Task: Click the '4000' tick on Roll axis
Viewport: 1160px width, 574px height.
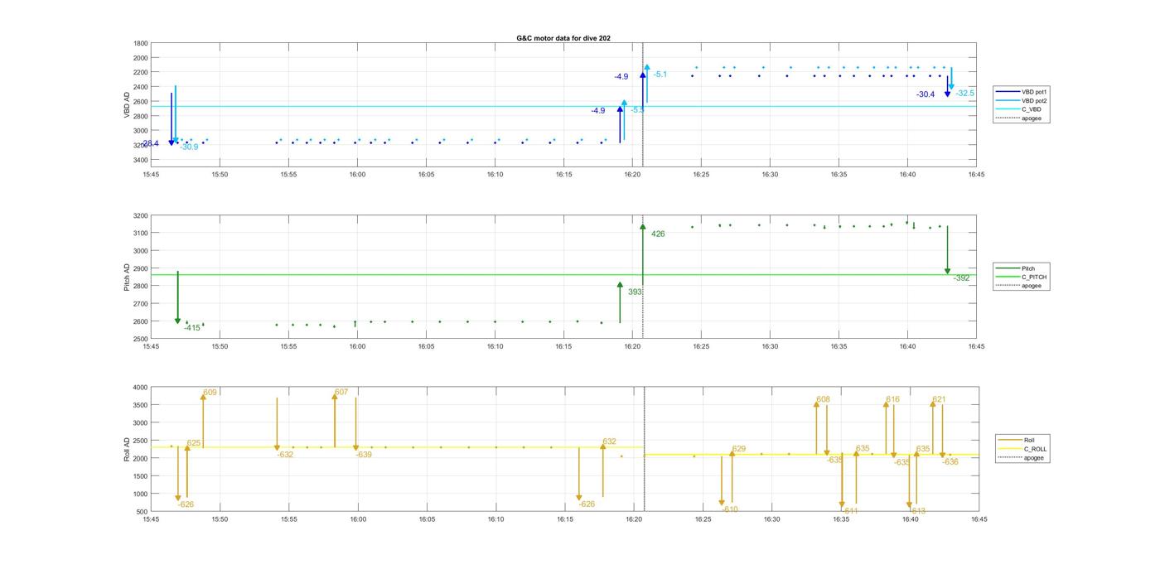Action: pyautogui.click(x=141, y=388)
